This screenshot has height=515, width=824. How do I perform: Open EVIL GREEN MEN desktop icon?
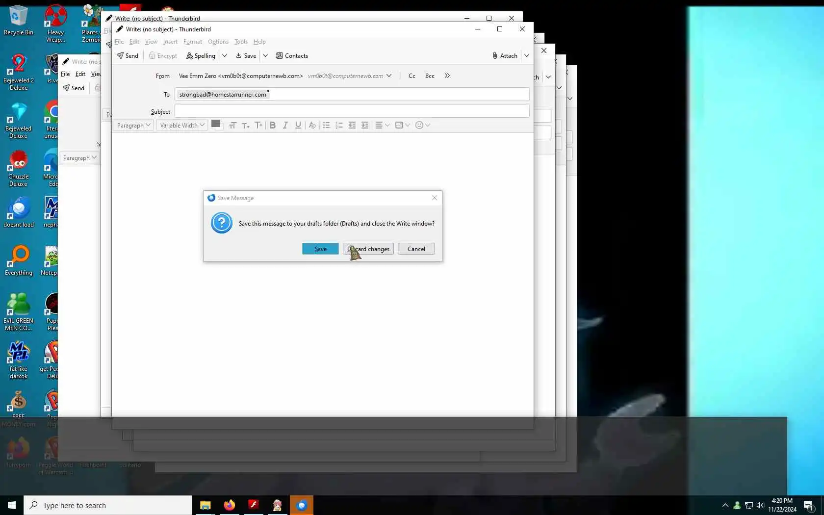19,312
